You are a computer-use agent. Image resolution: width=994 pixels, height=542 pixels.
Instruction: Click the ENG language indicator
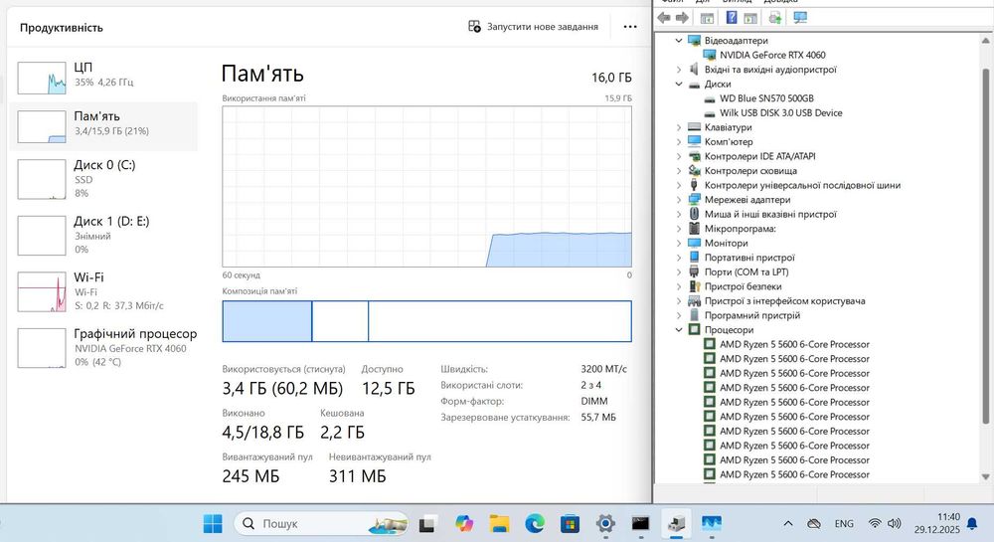coord(844,524)
